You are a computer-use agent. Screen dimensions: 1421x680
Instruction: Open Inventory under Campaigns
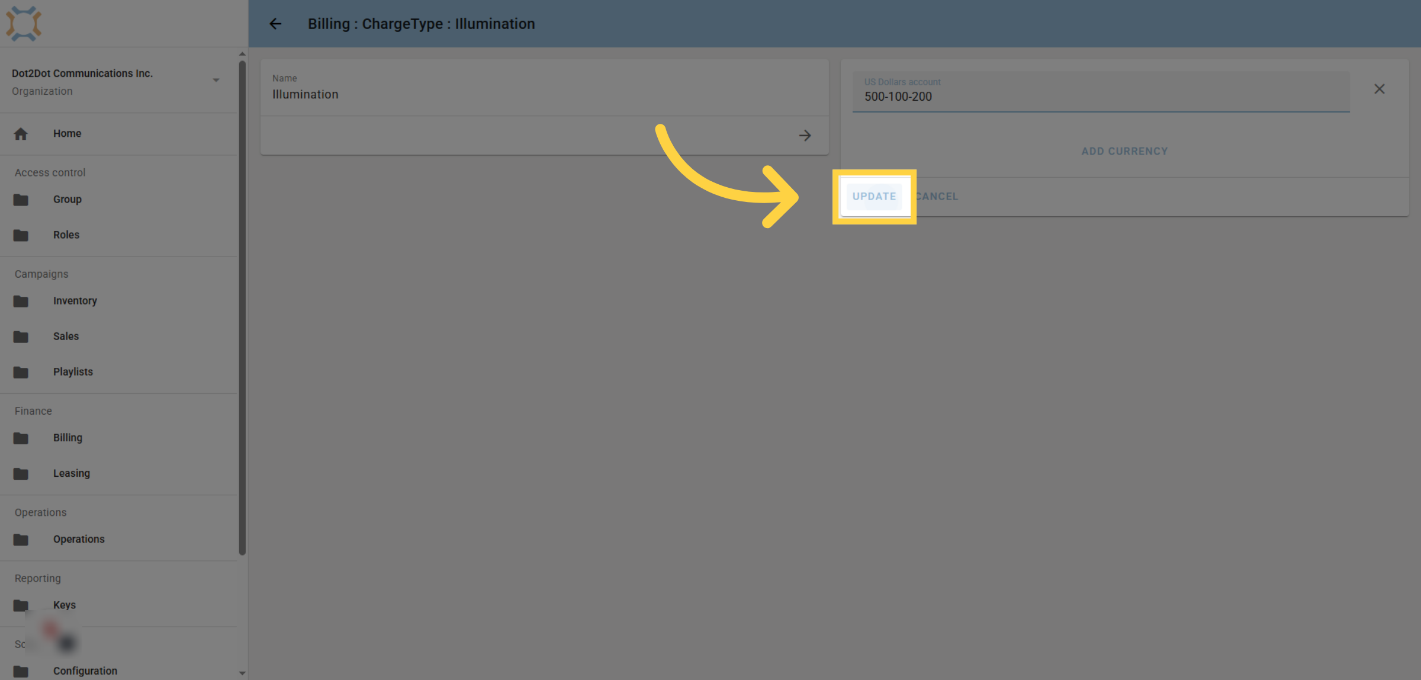[75, 301]
